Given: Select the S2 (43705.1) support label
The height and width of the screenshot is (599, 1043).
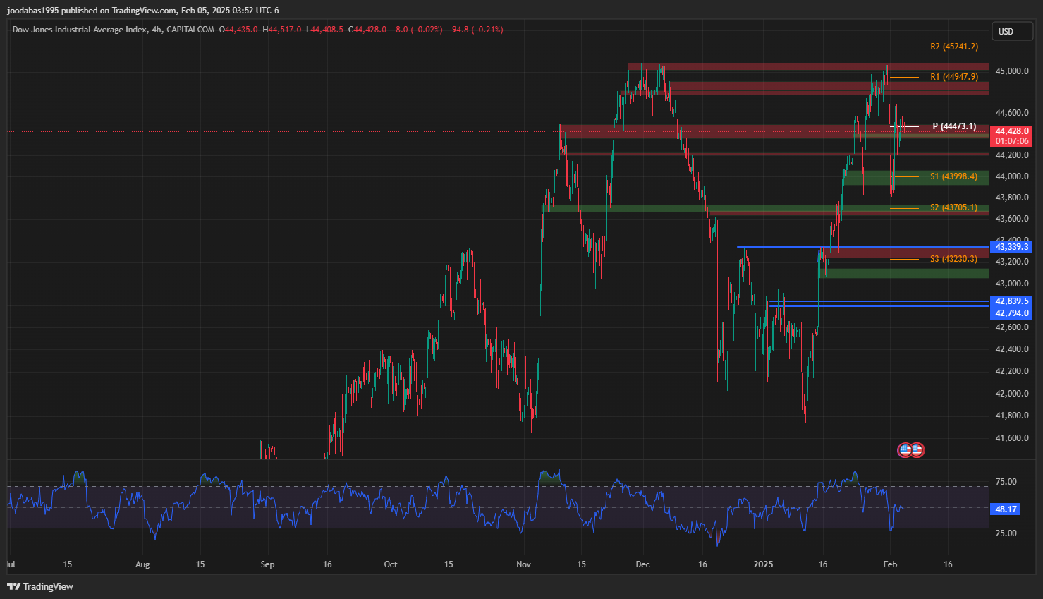Looking at the screenshot, I should click(x=953, y=207).
